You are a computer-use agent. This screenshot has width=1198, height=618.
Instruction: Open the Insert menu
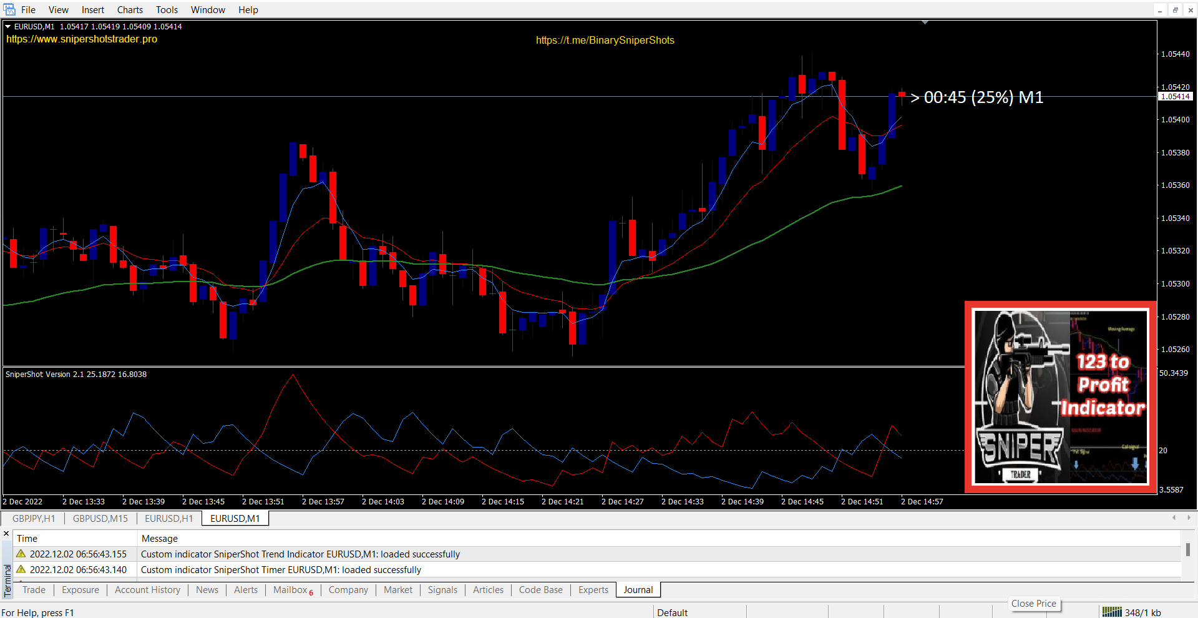[92, 10]
